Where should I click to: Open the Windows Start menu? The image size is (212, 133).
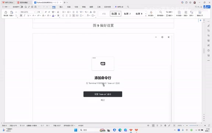point(76,130)
